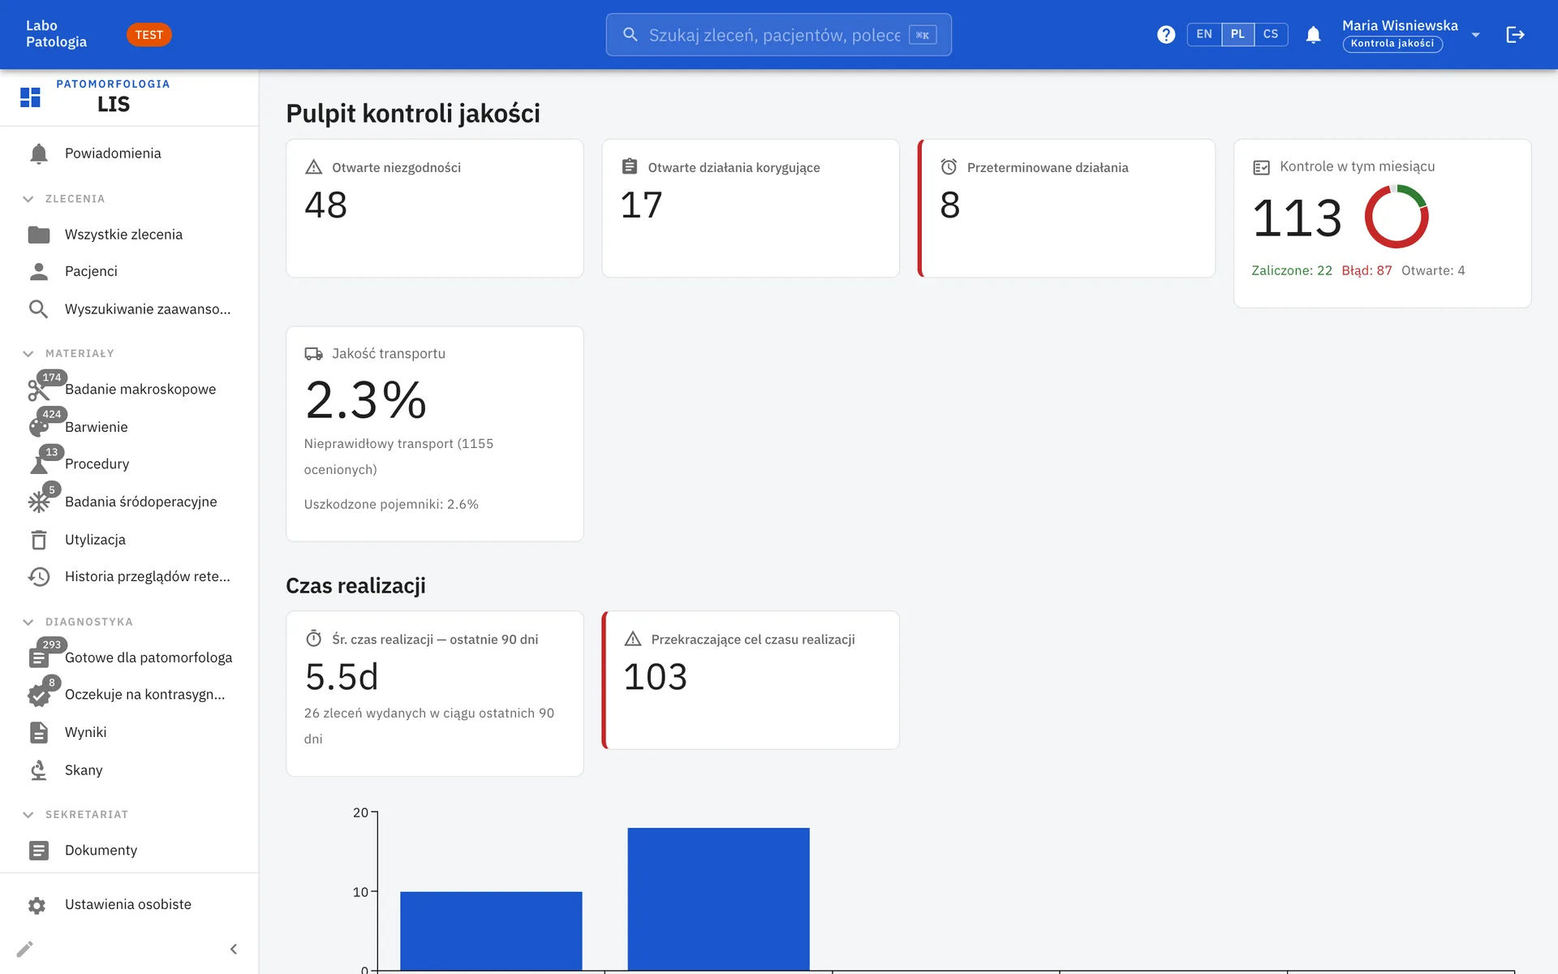Click the Wszystkie zlecenia folder icon

point(38,235)
